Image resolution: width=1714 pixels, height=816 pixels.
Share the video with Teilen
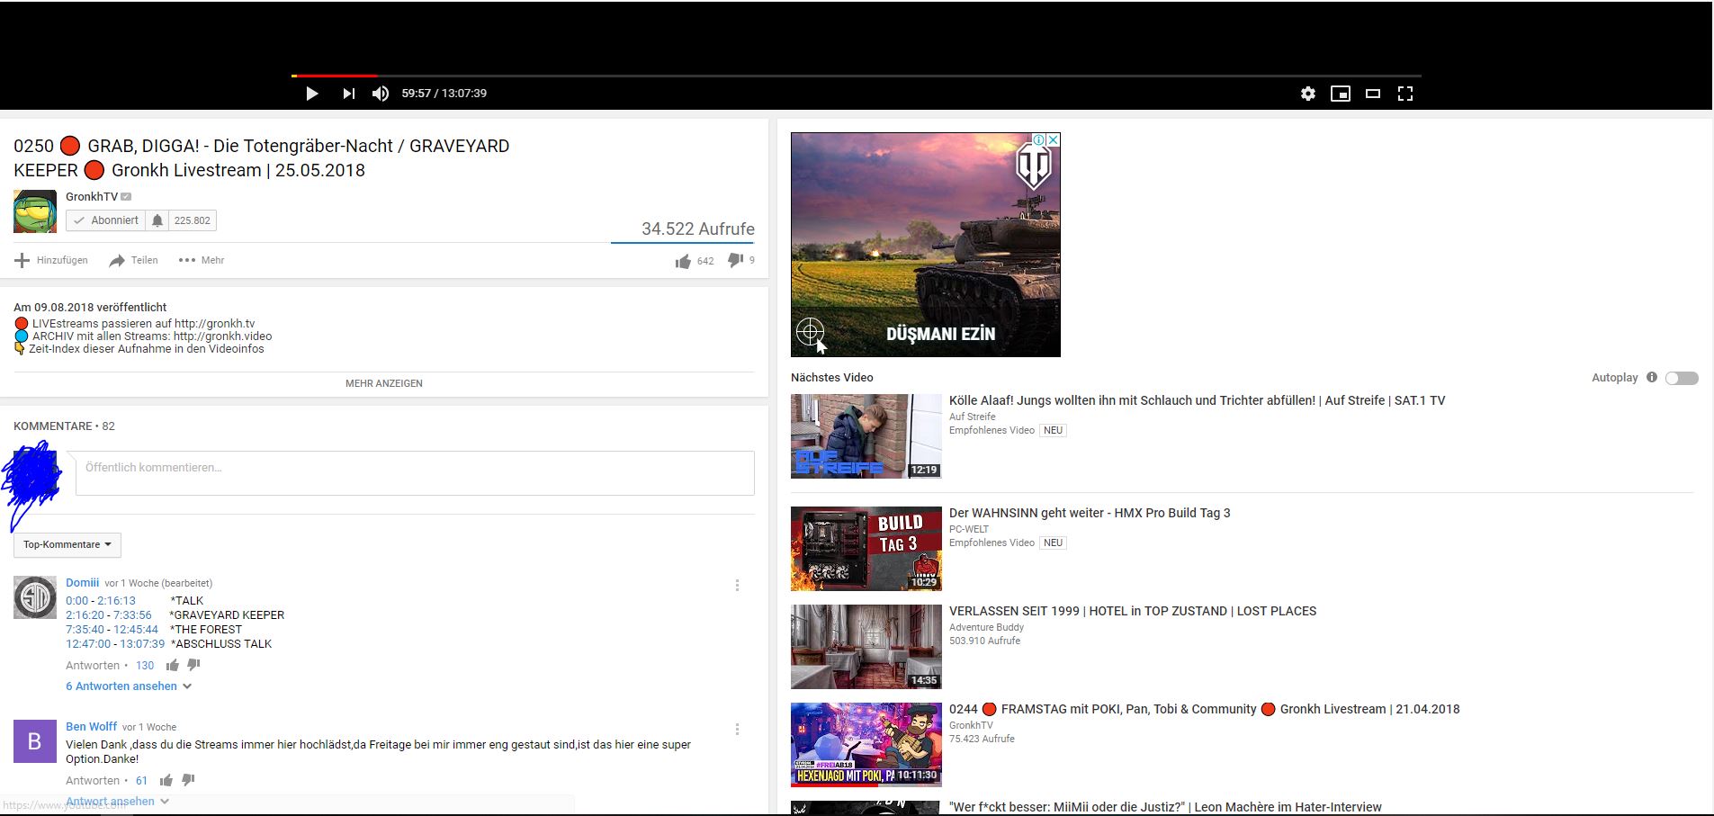[133, 260]
